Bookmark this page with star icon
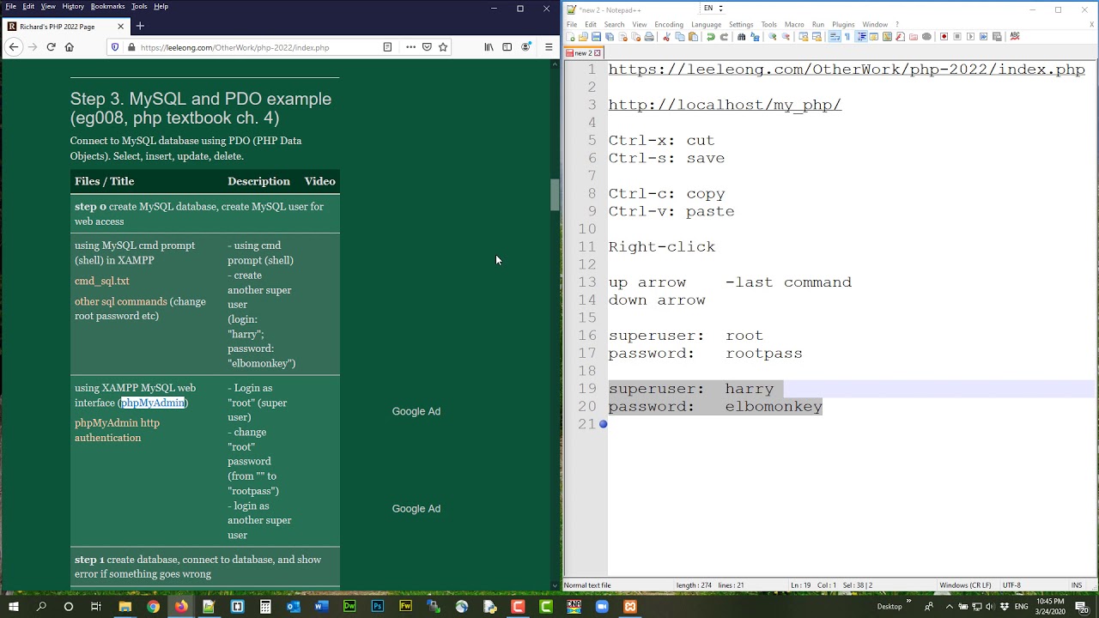 (443, 47)
